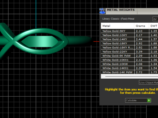This screenshot has width=158, height=118.
Task: Select the White Gold:14KX1 row
Action: point(129,68)
